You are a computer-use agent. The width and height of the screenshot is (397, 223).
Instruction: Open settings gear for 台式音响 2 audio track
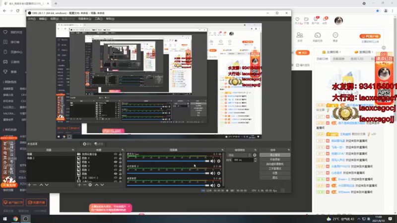219,173
